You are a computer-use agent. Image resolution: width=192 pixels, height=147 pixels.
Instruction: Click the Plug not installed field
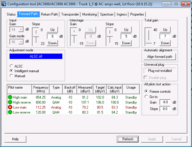160,71
